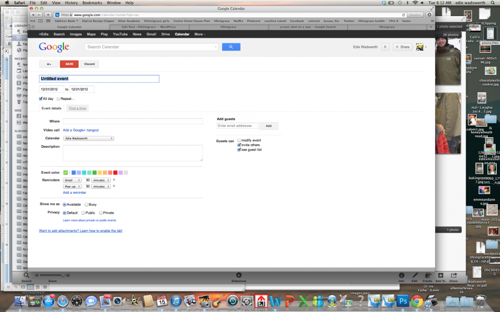Set privacy to Public

click(83, 213)
